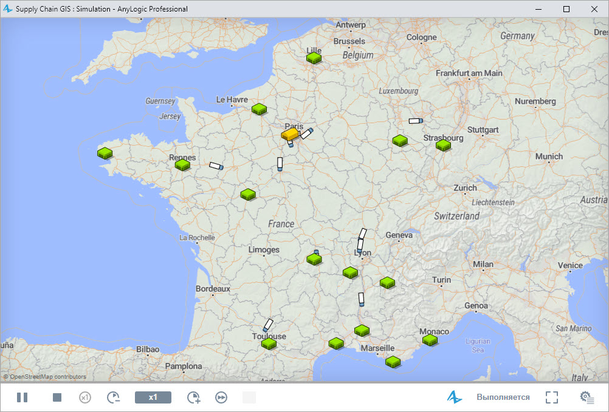
Task: Maximize the AnyLogic simulation window
Action: coord(566,9)
